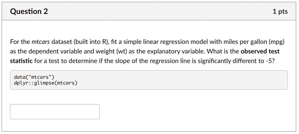Click the empty space in the gray code block
The width and height of the screenshot is (299, 134).
tap(181, 80)
